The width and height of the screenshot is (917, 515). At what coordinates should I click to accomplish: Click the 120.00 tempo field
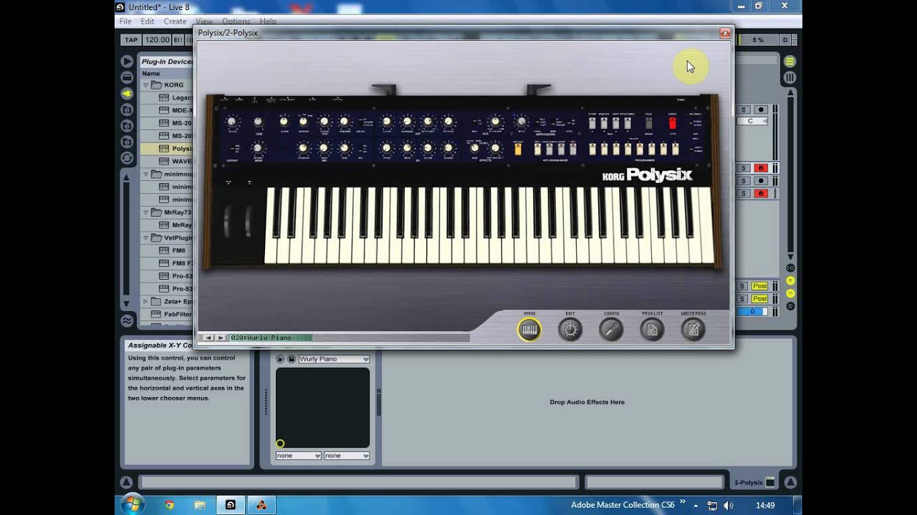pyautogui.click(x=158, y=40)
